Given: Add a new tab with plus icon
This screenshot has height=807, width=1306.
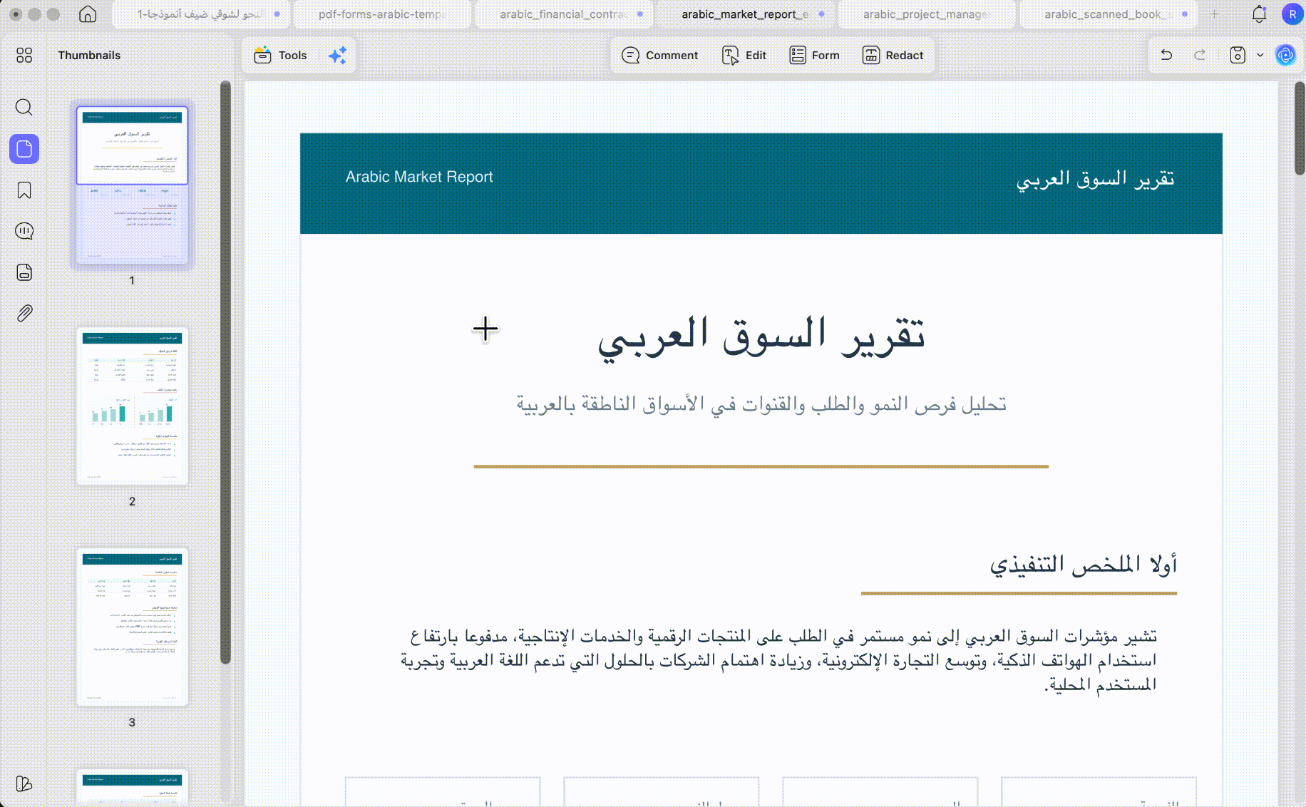Looking at the screenshot, I should (x=1214, y=14).
